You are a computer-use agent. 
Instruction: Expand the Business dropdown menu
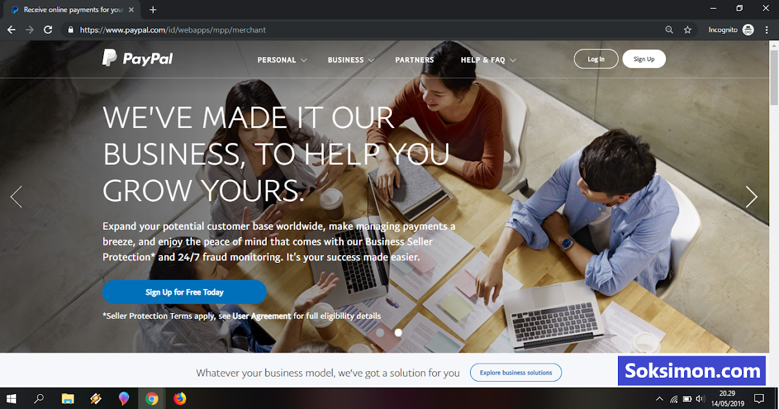click(351, 60)
